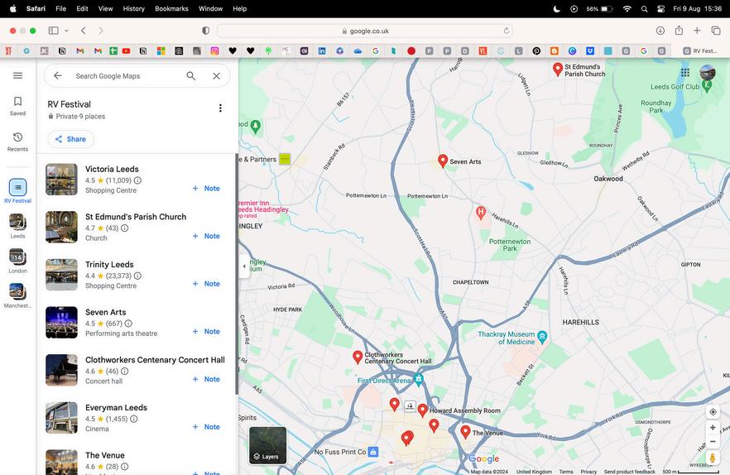This screenshot has width=730, height=475.
Task: Open the Google account avatar
Action: click(x=708, y=73)
